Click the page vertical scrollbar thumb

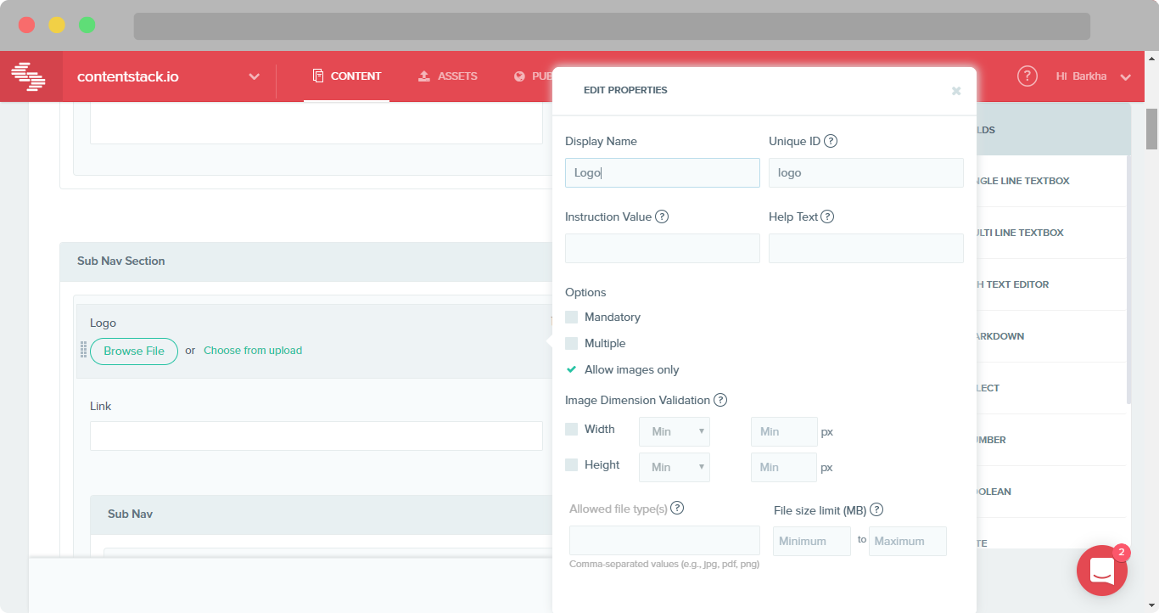point(1152,127)
